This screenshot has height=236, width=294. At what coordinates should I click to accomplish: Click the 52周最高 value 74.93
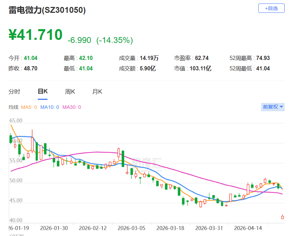pos(263,58)
